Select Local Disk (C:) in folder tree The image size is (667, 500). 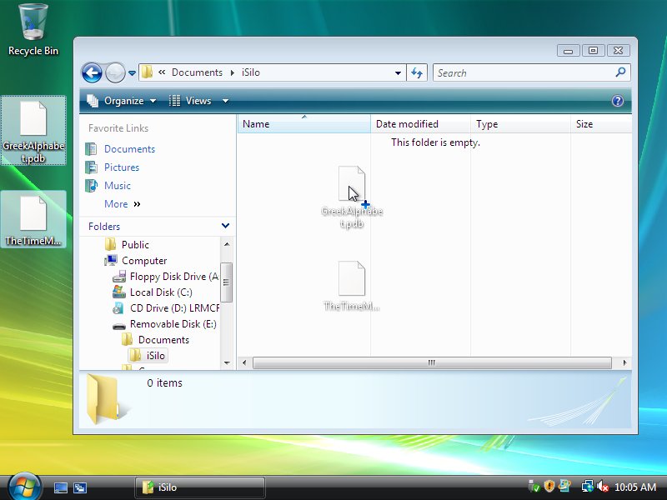[x=161, y=292]
